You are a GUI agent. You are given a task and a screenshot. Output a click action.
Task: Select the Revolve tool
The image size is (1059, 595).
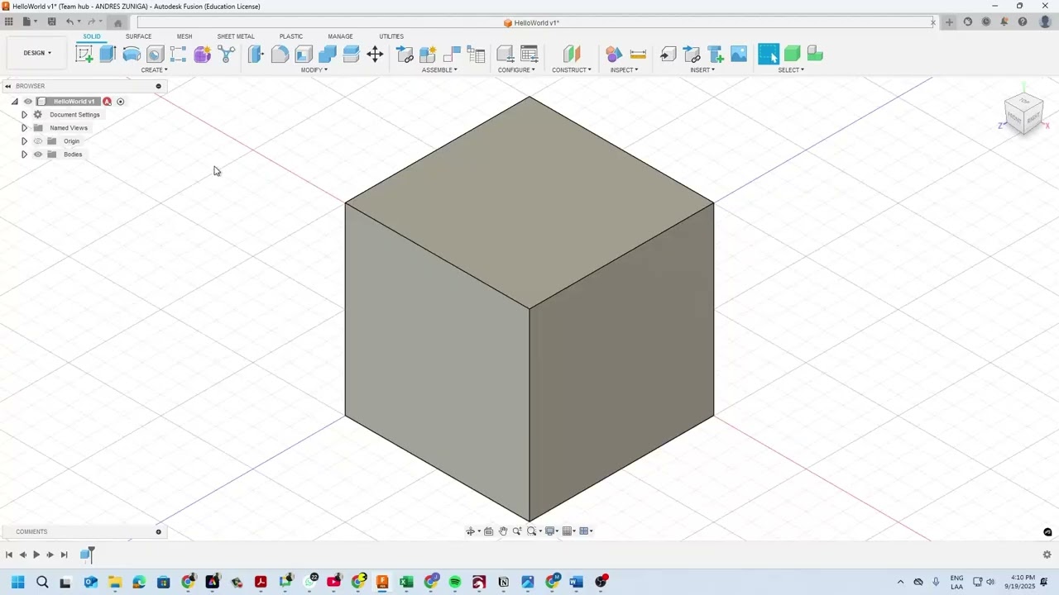132,55
